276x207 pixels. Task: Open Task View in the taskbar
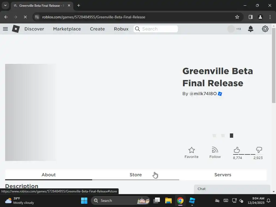pos(157,201)
